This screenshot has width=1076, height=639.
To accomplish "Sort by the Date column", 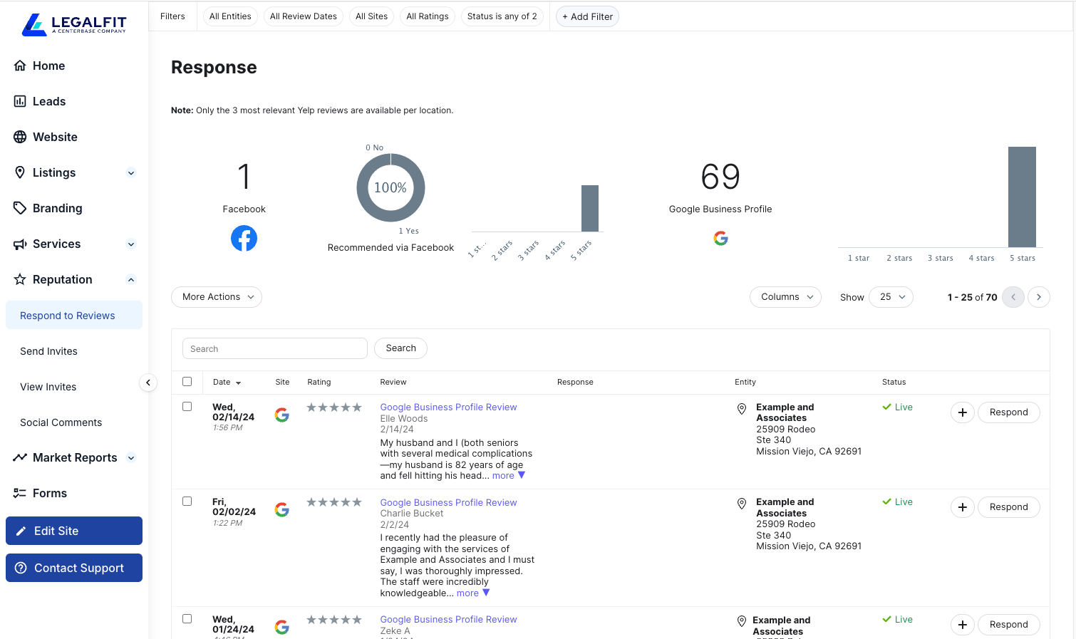I will [227, 383].
